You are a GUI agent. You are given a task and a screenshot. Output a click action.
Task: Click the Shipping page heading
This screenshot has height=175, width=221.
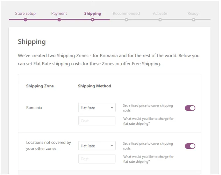coord(32,42)
